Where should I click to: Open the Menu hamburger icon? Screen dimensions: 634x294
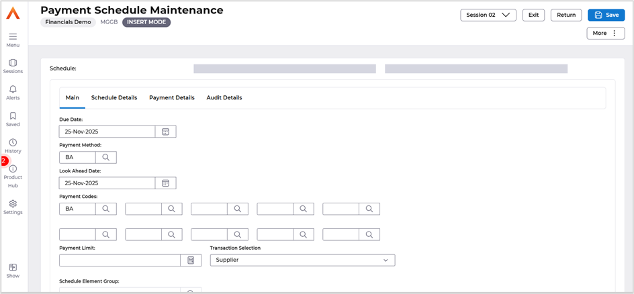tap(13, 37)
